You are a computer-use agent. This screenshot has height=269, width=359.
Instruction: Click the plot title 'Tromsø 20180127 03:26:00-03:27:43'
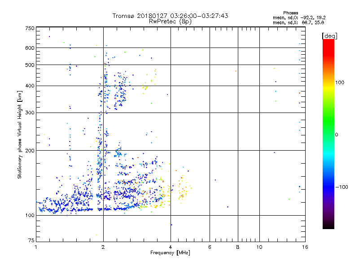click(x=170, y=16)
